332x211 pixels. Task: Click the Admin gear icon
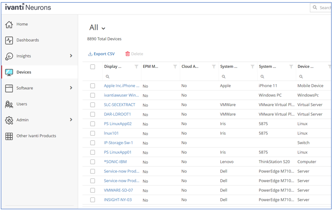[x=9, y=120]
